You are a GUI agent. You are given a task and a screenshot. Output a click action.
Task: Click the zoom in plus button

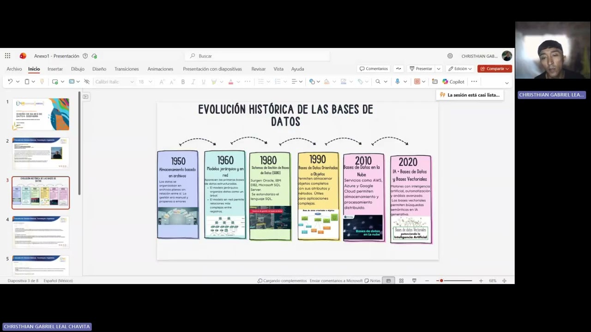pos(481,280)
